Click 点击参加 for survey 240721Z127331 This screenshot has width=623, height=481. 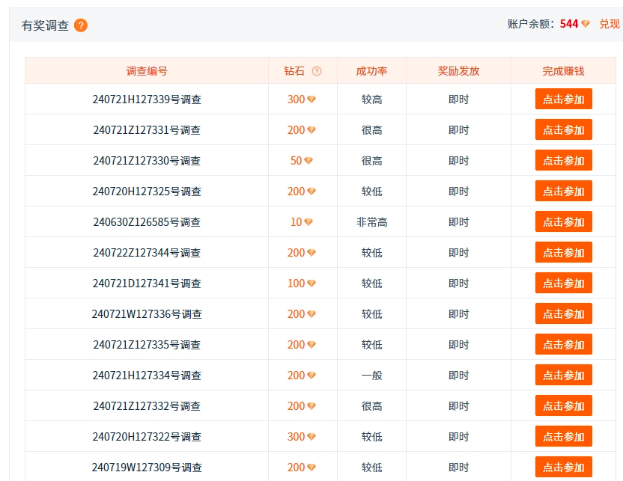[563, 129]
